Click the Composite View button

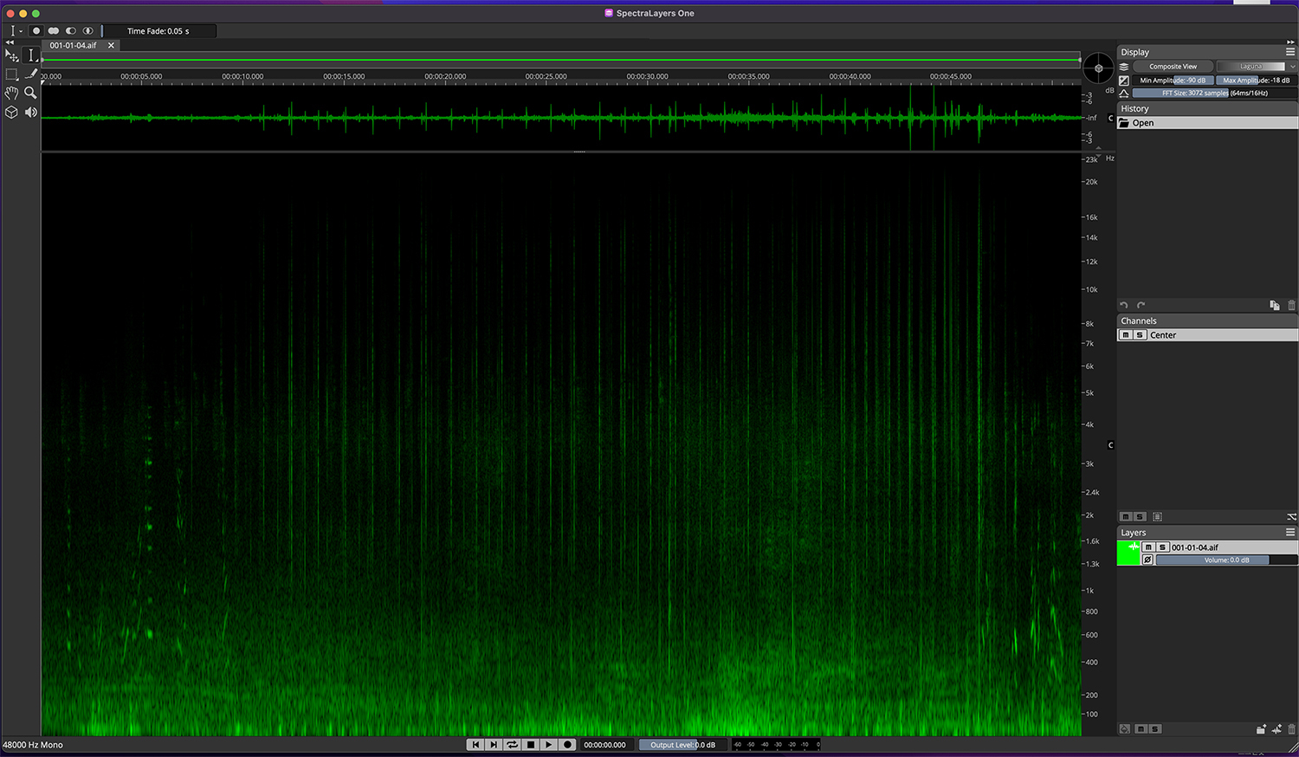(x=1173, y=67)
